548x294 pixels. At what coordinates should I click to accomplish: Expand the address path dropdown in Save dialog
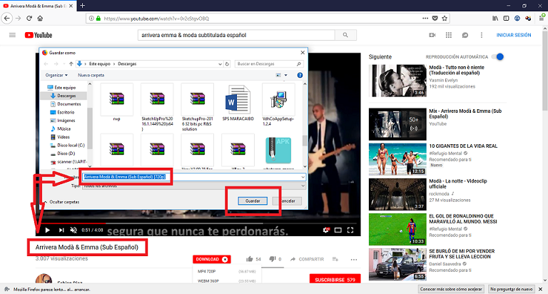pos(220,64)
